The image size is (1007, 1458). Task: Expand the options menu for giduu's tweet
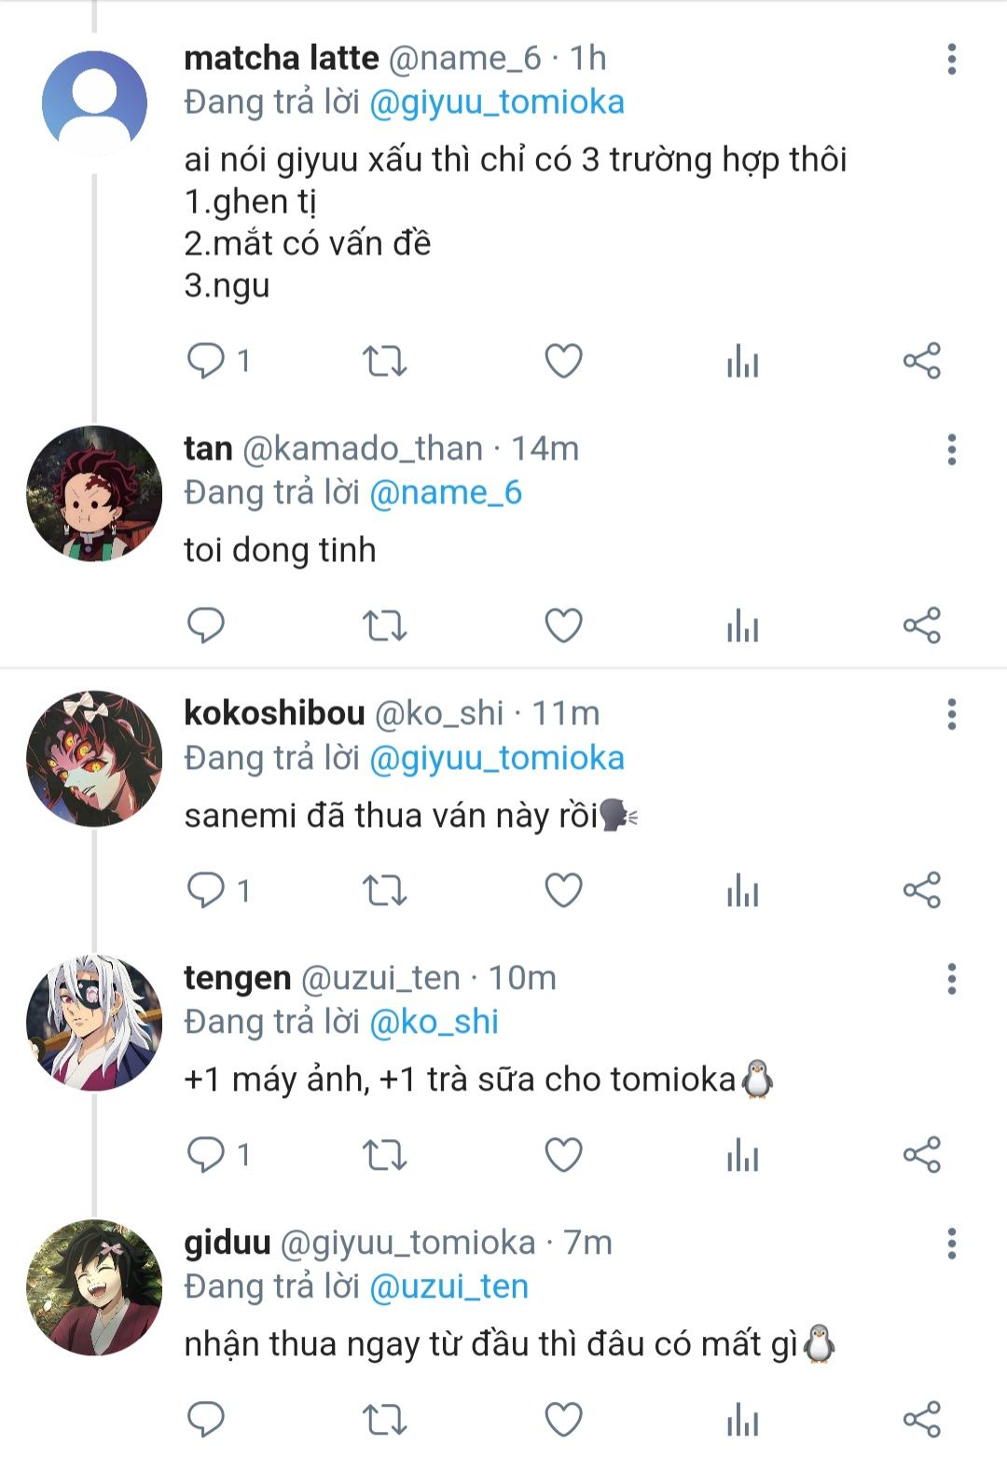[951, 1244]
